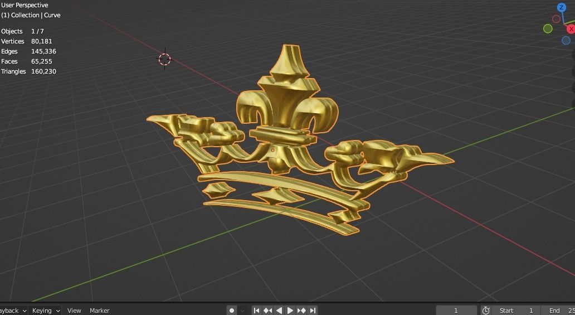Image resolution: width=575 pixels, height=315 pixels.
Task: Open auto keyframing options dropdown arrow
Action: pos(242,311)
